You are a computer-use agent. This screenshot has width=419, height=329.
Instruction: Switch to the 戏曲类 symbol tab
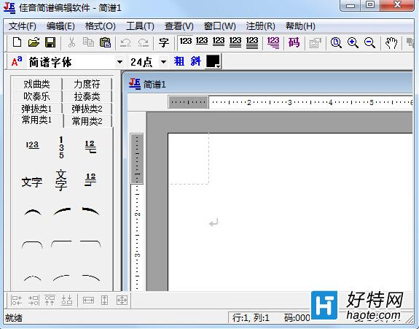[36, 84]
